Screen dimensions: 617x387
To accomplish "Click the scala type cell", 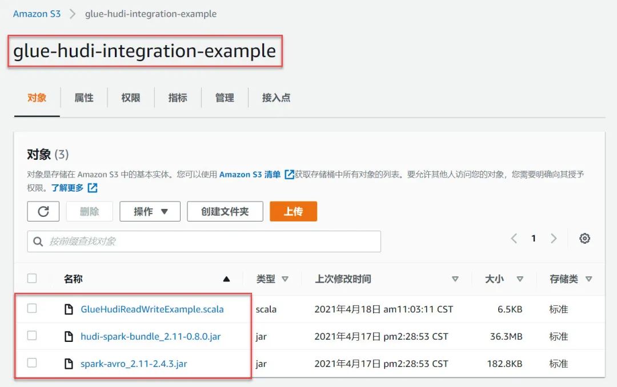I will (266, 309).
